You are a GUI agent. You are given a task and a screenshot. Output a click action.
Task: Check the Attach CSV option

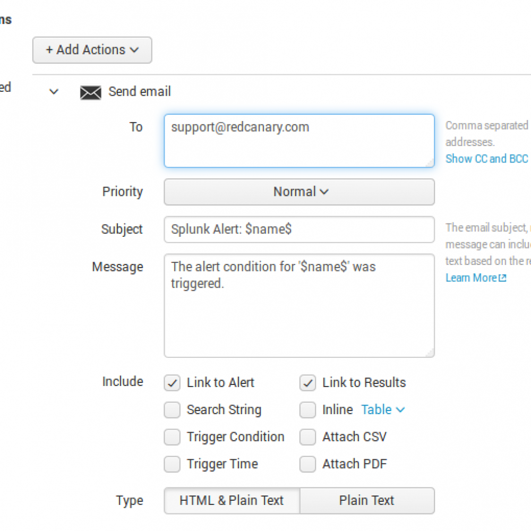coord(308,437)
